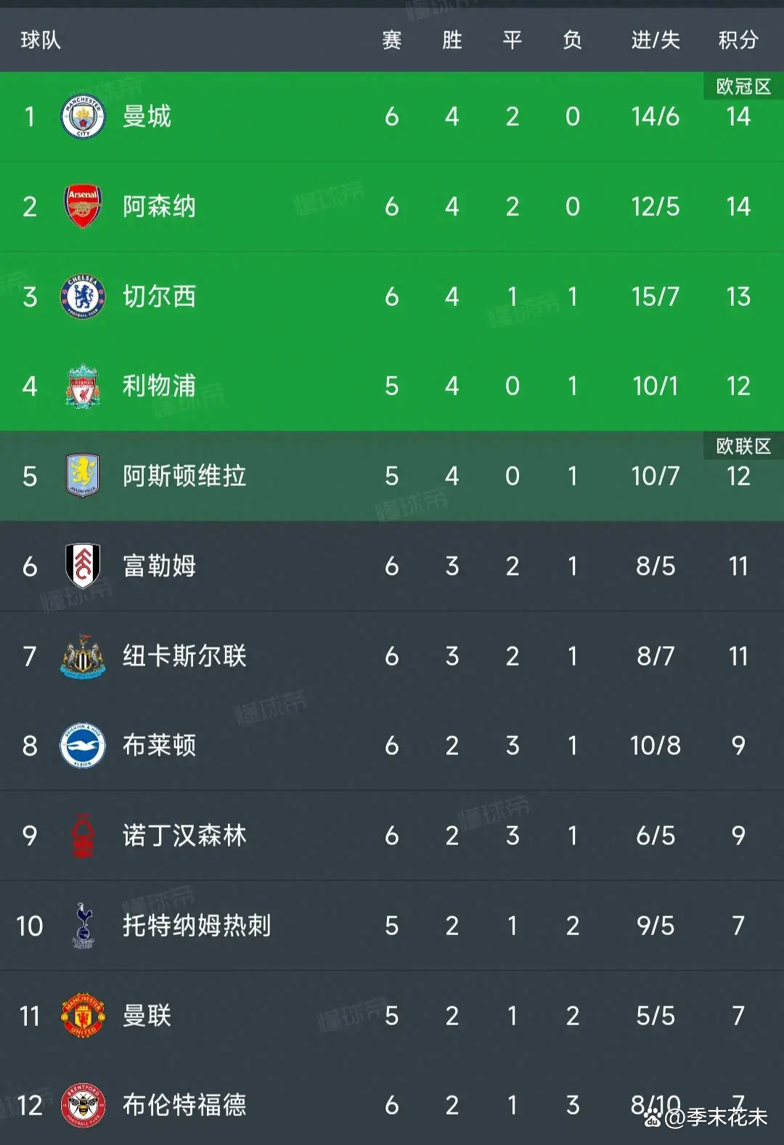Open the Nottingham Forest tree logo
Viewport: 784px width, 1145px height.
(83, 836)
